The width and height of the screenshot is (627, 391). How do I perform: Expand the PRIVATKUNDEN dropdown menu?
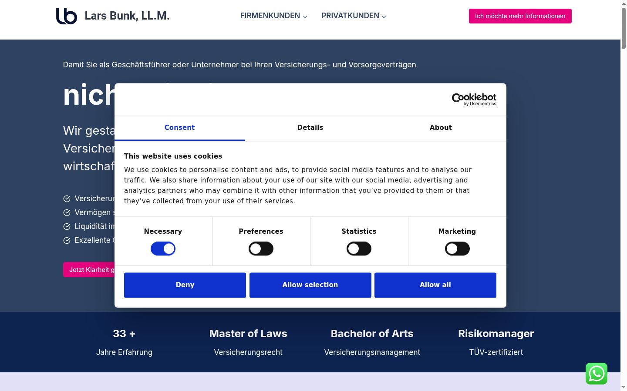[x=354, y=16]
